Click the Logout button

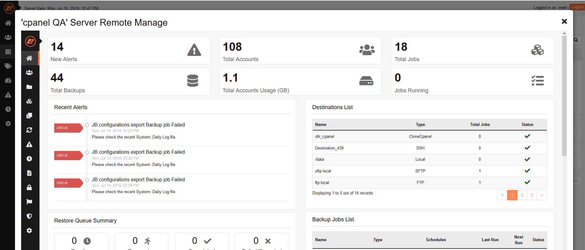577,7
